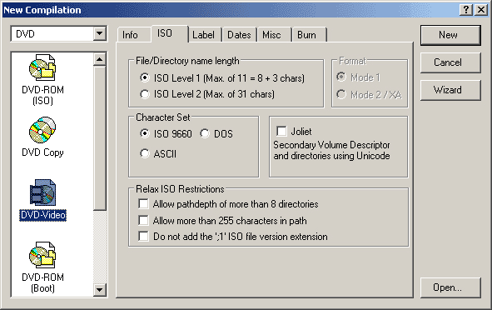Close the New Compilation dialog
The width and height of the screenshot is (492, 310).
point(481,10)
